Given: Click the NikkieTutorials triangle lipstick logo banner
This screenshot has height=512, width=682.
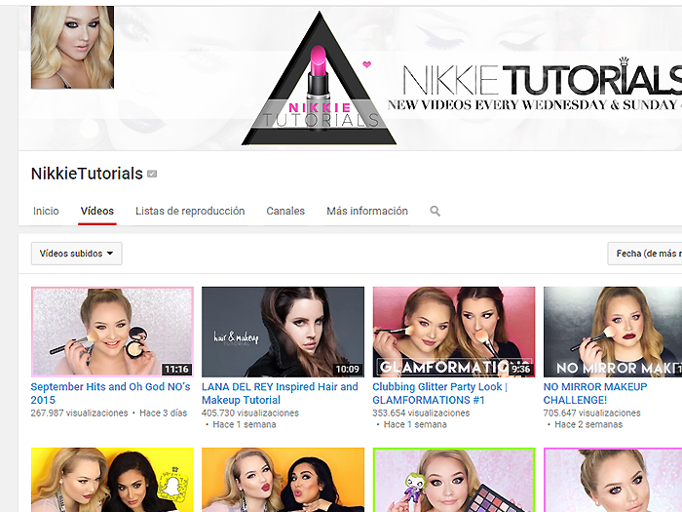Looking at the screenshot, I should pos(319,79).
